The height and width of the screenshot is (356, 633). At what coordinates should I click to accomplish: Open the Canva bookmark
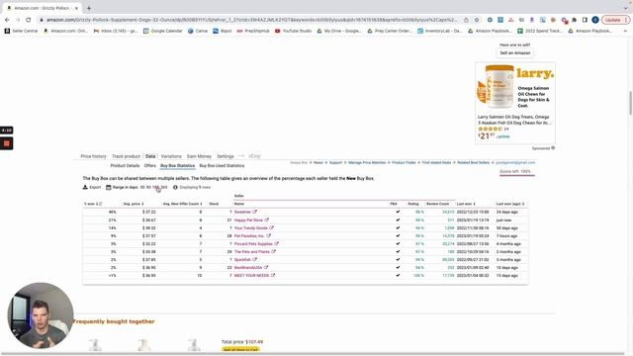coord(198,31)
